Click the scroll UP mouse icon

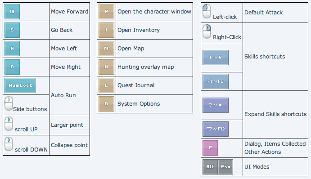coord(9,124)
